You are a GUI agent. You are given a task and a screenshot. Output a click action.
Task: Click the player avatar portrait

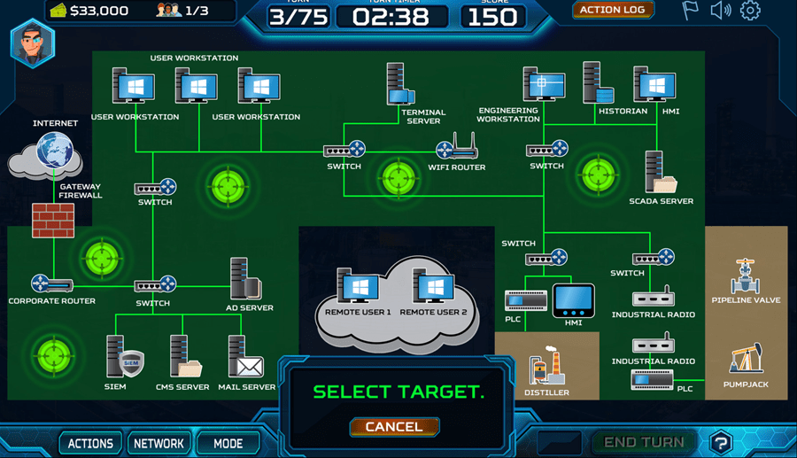click(33, 43)
